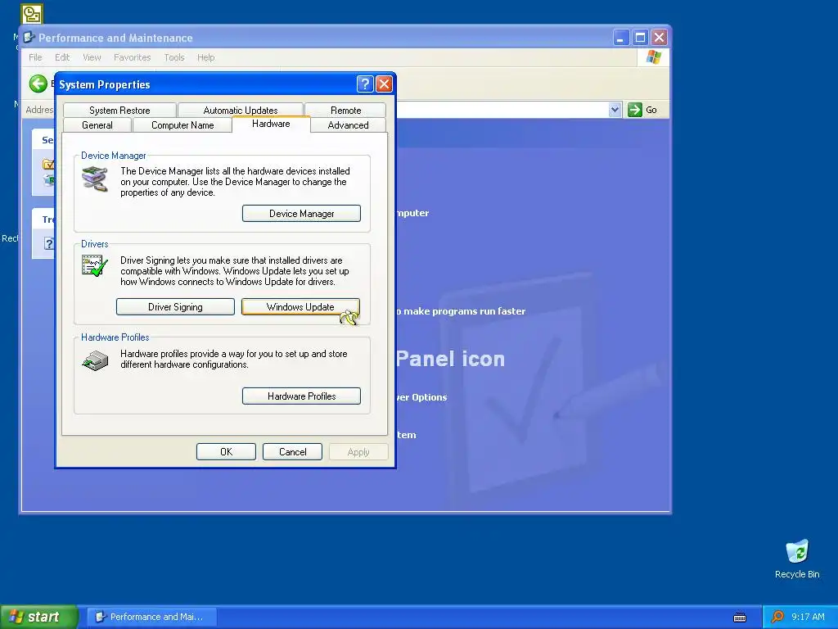Viewport: 838px width, 629px height.
Task: Open the Favorites menu
Action: point(132,57)
